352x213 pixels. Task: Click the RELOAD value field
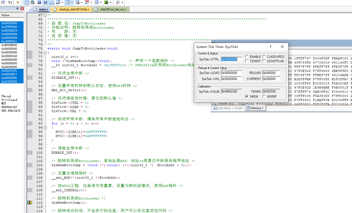(271, 73)
